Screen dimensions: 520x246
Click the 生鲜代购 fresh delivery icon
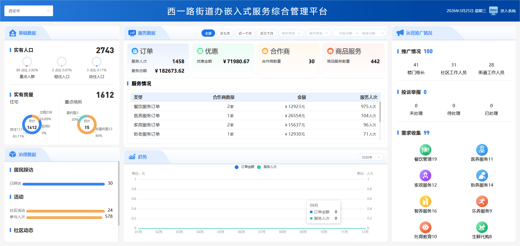482,228
